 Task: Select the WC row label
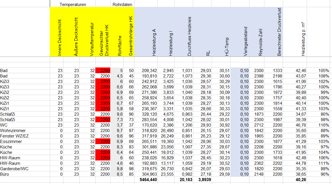click(4, 125)
